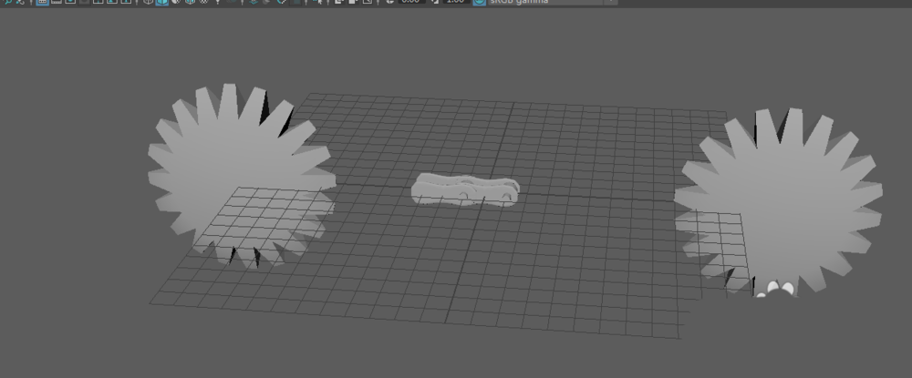The height and width of the screenshot is (378, 912).
Task: Open the sRGB gamma view transform dropdown
Action: click(x=552, y=2)
